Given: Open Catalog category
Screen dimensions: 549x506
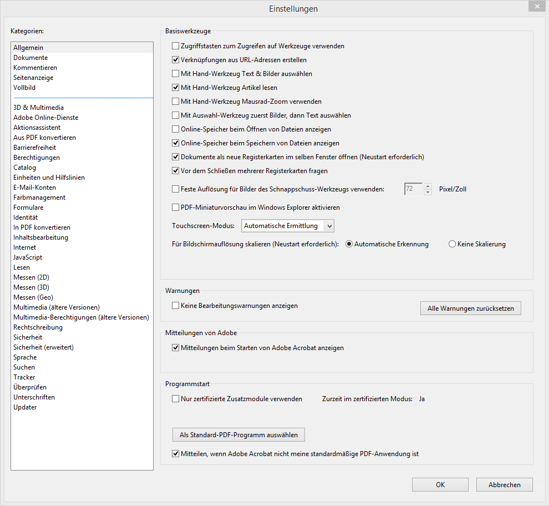Looking at the screenshot, I should [82, 168].
